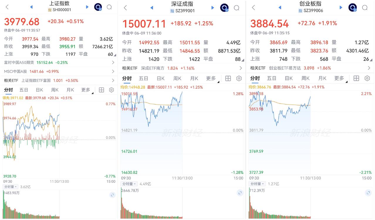Open the 分时量 dropdown under 深证成指

(129, 184)
